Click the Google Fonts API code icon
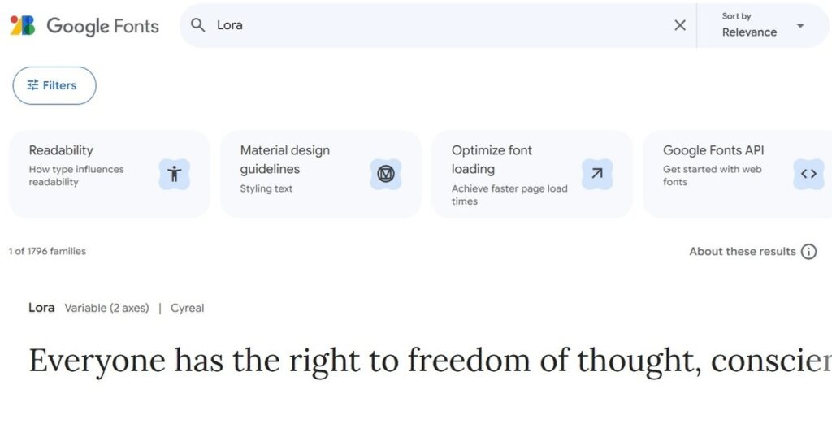The width and height of the screenshot is (832, 437). click(808, 174)
